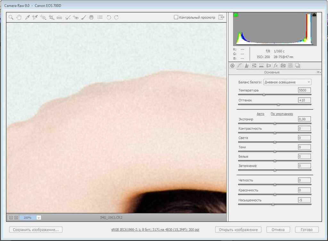
Task: Open the Баланс белого dropdown
Action: coord(287,82)
